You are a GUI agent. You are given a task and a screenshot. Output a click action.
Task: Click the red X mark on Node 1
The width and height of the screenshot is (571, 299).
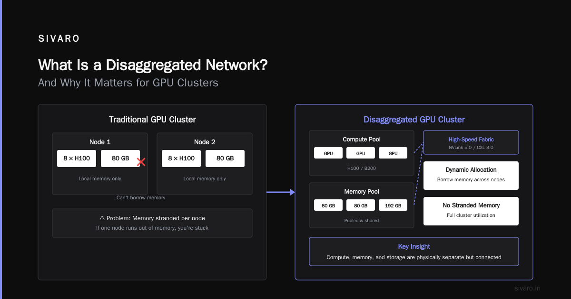pyautogui.click(x=141, y=162)
